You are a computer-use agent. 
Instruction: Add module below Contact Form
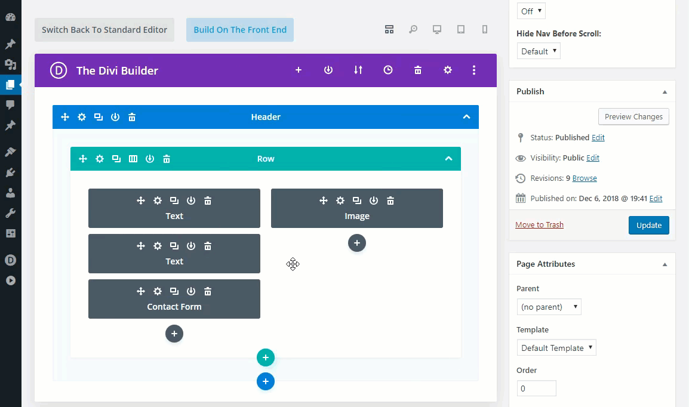pos(174,334)
